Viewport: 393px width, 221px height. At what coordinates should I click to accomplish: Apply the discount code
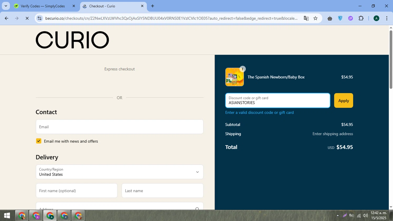pos(343,100)
